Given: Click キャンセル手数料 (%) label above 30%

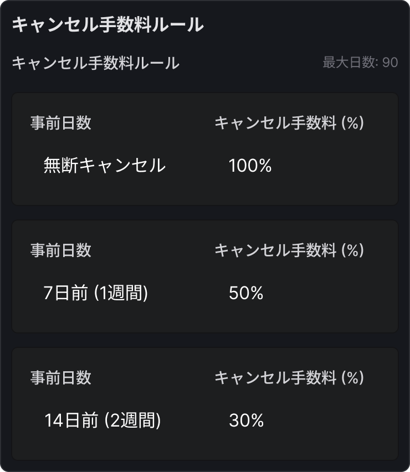Looking at the screenshot, I should [289, 378].
